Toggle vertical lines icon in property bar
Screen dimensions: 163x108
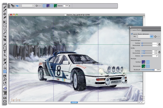[x=44, y=6]
